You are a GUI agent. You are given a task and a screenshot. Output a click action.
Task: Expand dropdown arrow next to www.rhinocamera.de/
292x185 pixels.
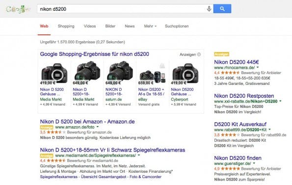pyautogui.click(x=258, y=67)
